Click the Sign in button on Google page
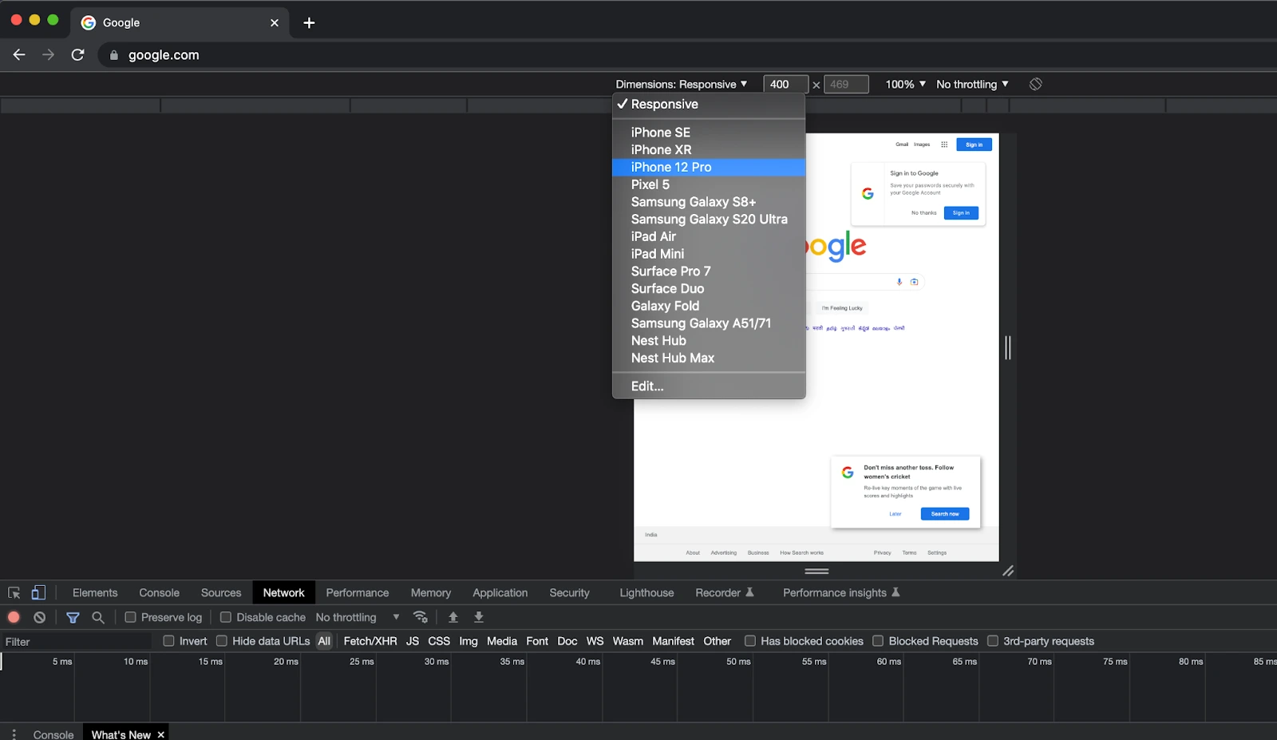Screen dimensions: 1277x740 point(974,144)
